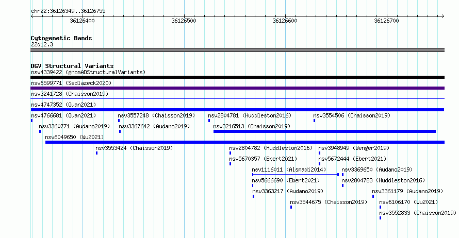Click the 22q12.3 band label
459x238 pixels.
pos(42,44)
